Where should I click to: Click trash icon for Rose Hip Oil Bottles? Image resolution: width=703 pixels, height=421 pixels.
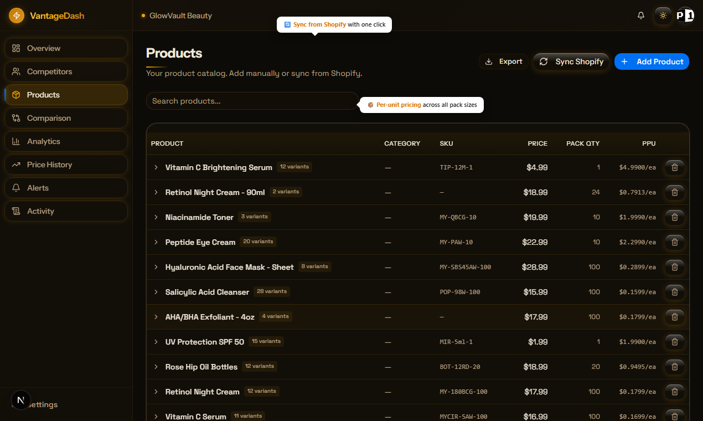point(675,367)
